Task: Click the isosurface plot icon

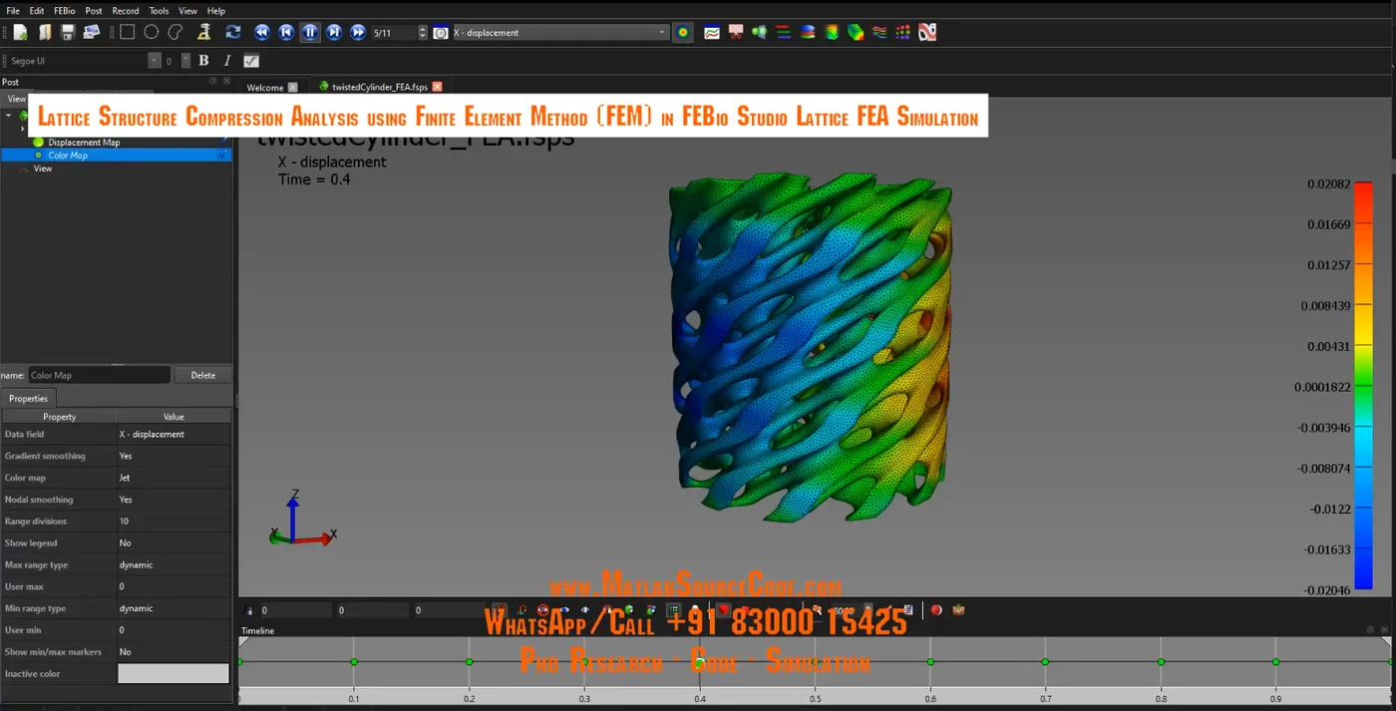Action: [808, 33]
